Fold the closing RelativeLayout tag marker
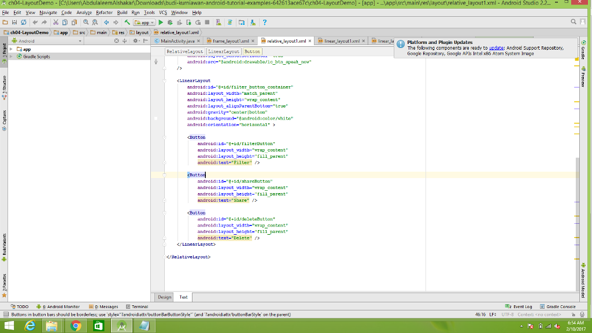 165,257
